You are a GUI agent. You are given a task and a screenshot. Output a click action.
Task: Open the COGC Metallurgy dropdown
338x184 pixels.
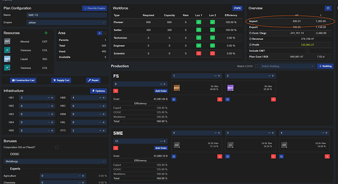55,161
